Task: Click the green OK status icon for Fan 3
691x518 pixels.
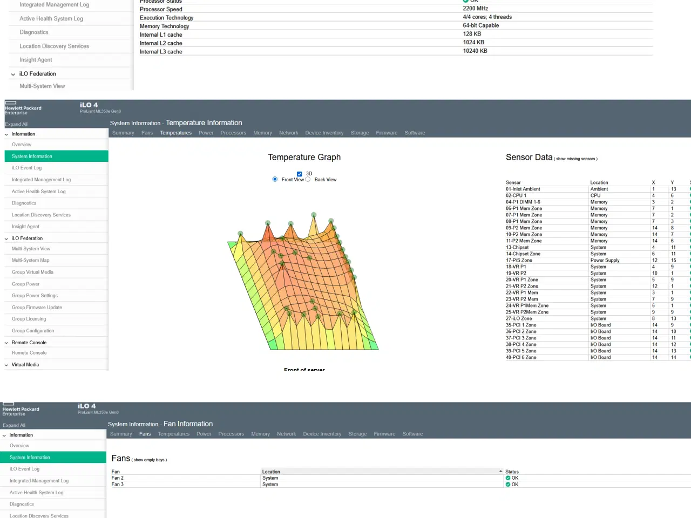Action: (x=508, y=485)
